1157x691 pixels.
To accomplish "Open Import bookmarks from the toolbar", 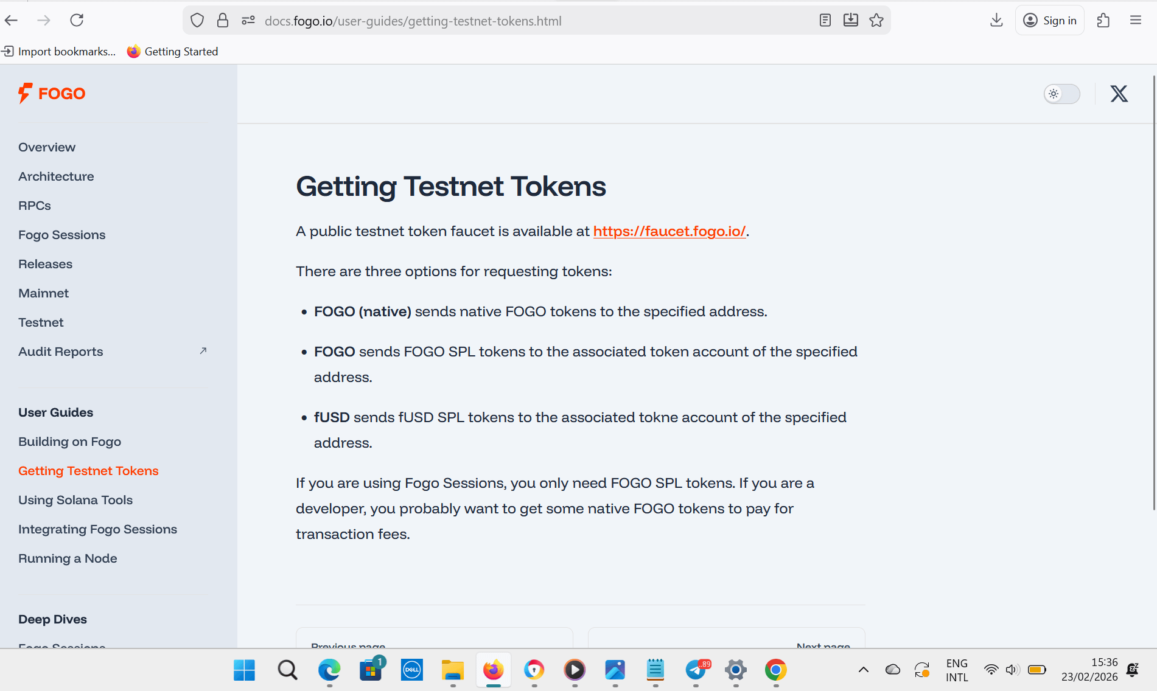I will (59, 52).
